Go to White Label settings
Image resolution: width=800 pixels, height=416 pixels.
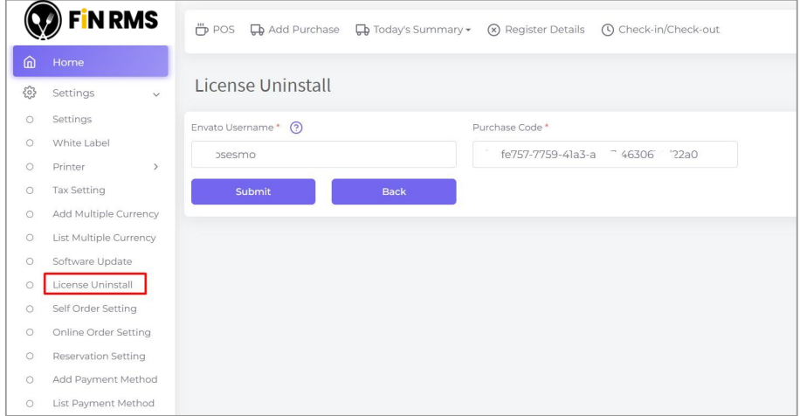click(81, 142)
